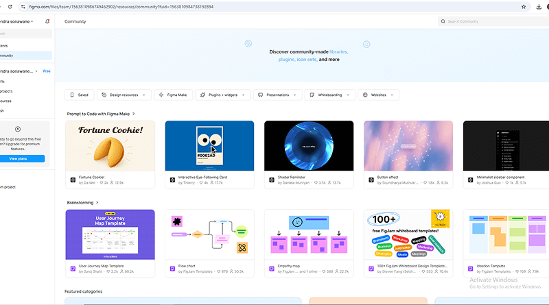Bookmark this page with the star icon
This screenshot has height=305, width=549.
tap(524, 6)
